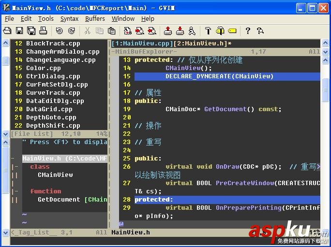Image resolution: width=331 pixels, height=247 pixels.
Task: Click the File List scroll up arrow
Action: pos(5,43)
